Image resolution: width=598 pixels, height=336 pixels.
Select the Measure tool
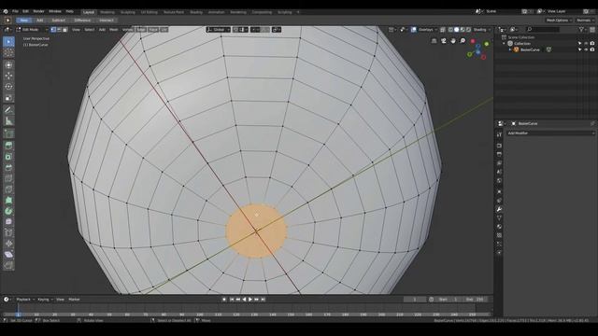click(8, 121)
